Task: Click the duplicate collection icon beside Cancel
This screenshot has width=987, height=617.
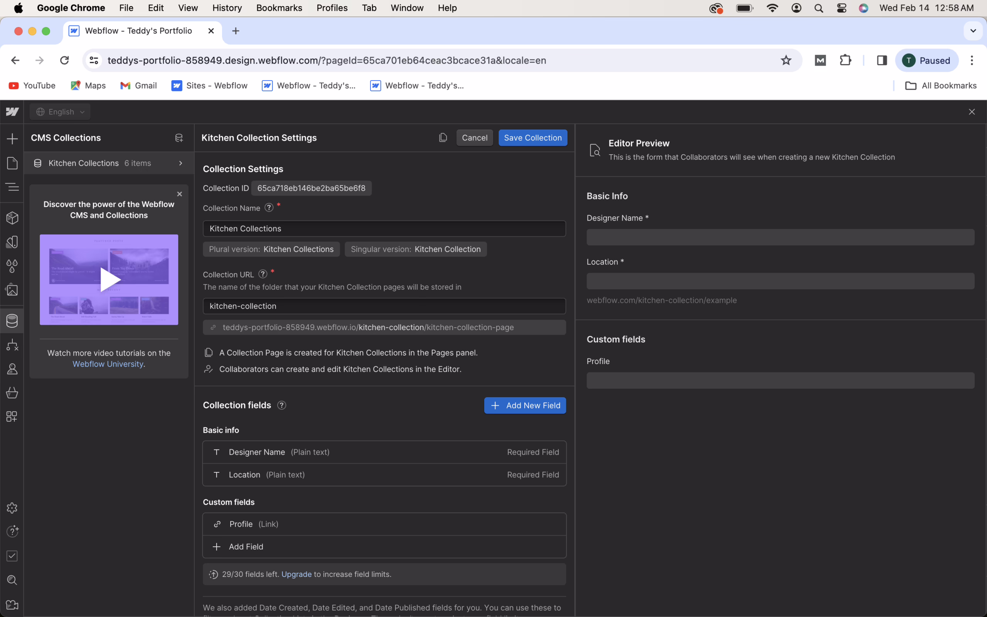Action: pyautogui.click(x=443, y=138)
